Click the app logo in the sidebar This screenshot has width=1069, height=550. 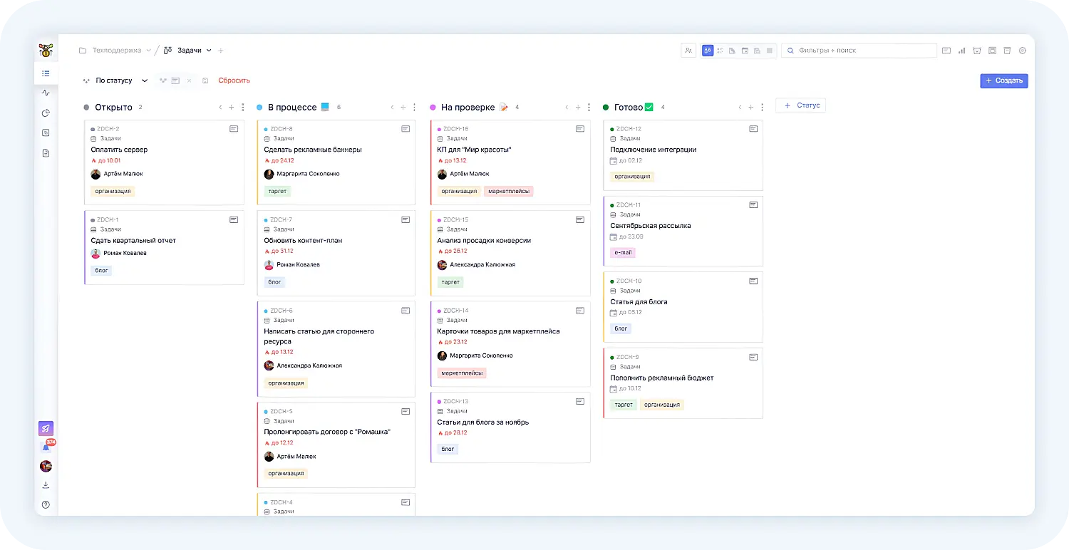point(46,51)
